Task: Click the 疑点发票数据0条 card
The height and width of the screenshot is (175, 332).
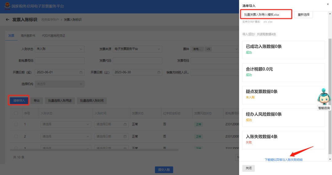Action: coord(283,95)
